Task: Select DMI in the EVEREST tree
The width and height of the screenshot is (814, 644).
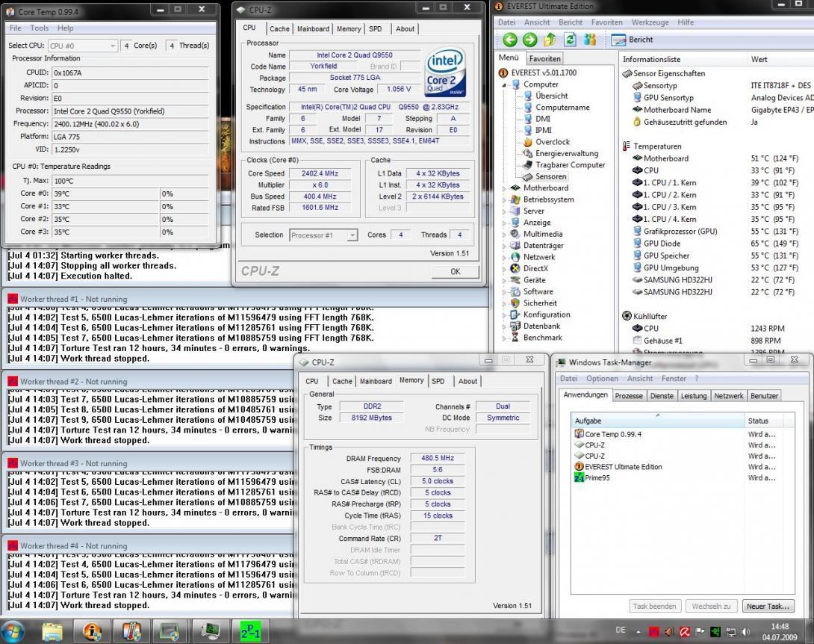Action: point(542,119)
